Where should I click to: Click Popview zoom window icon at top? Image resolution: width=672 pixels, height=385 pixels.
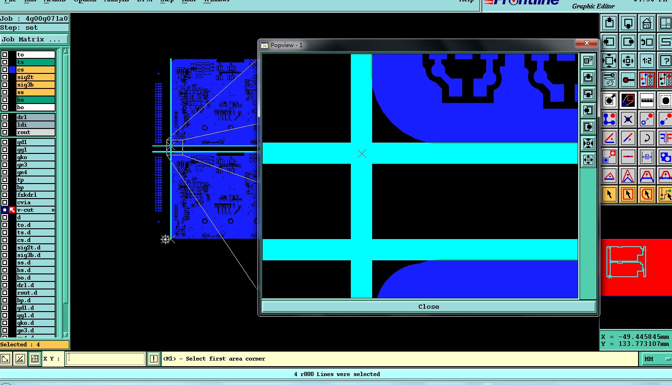click(x=588, y=61)
